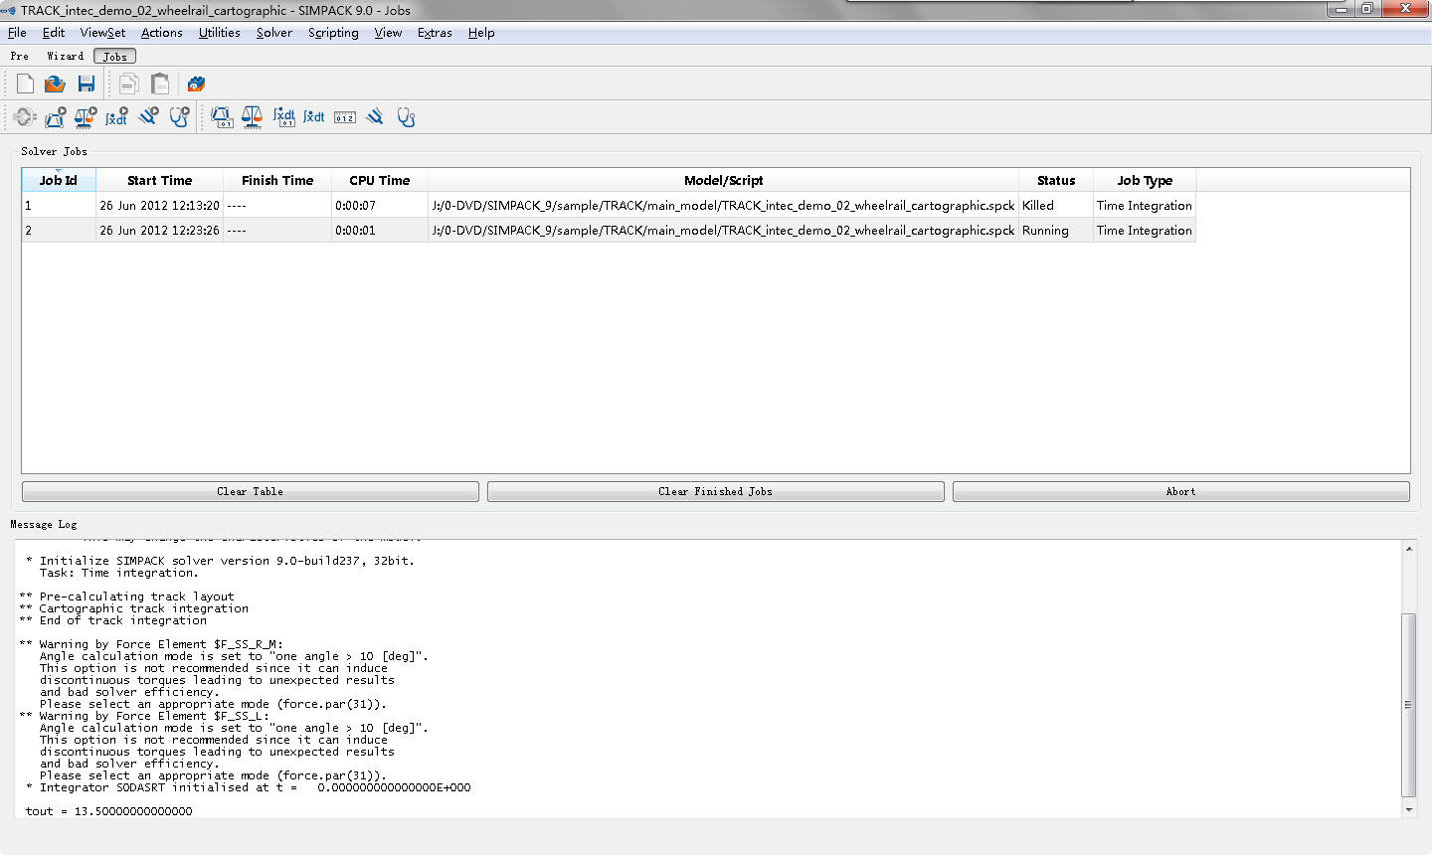Click assemble system icon with 01 label
The height and width of the screenshot is (855, 1432).
(222, 117)
